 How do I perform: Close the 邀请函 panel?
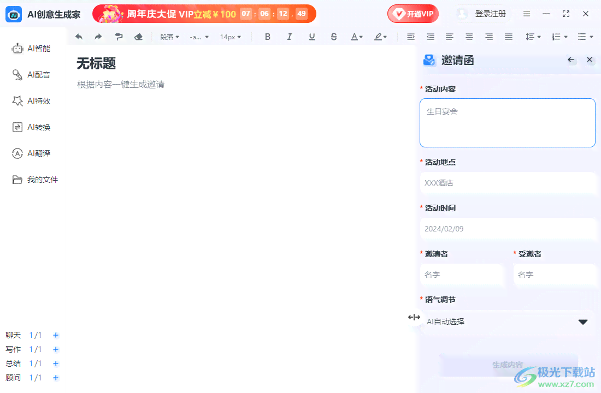tap(590, 59)
